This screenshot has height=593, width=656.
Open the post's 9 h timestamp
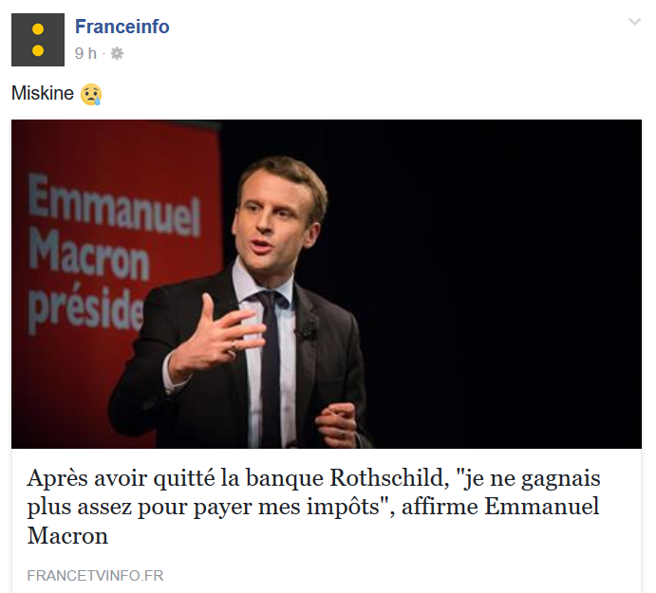coord(85,53)
